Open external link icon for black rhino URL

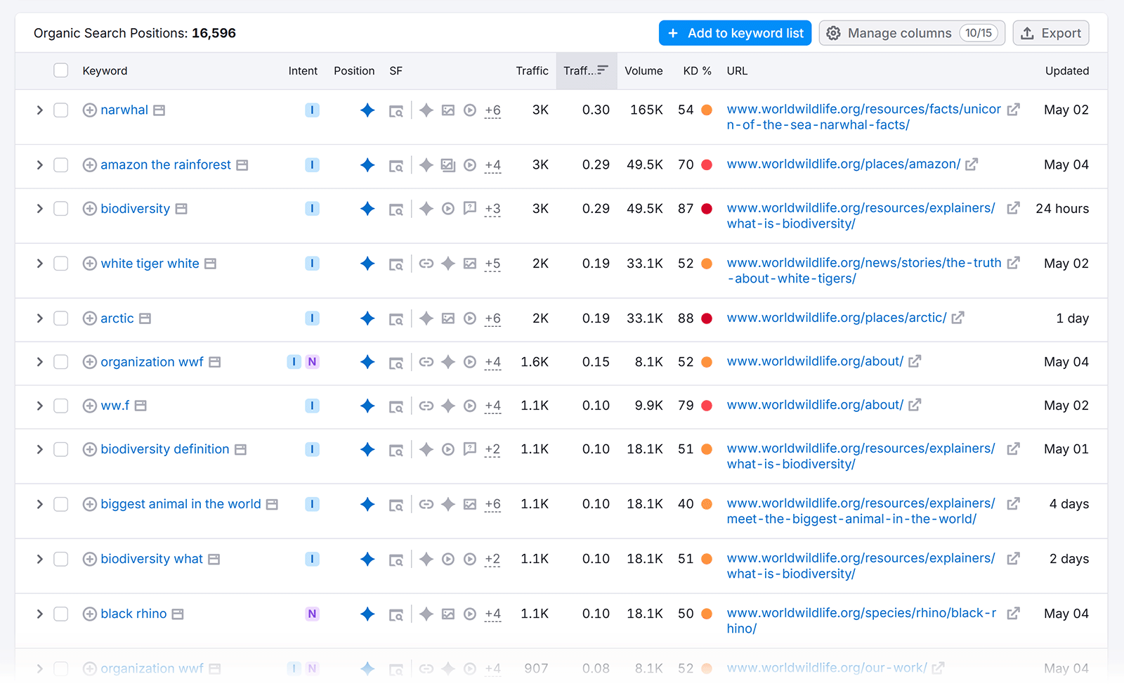tap(1013, 614)
